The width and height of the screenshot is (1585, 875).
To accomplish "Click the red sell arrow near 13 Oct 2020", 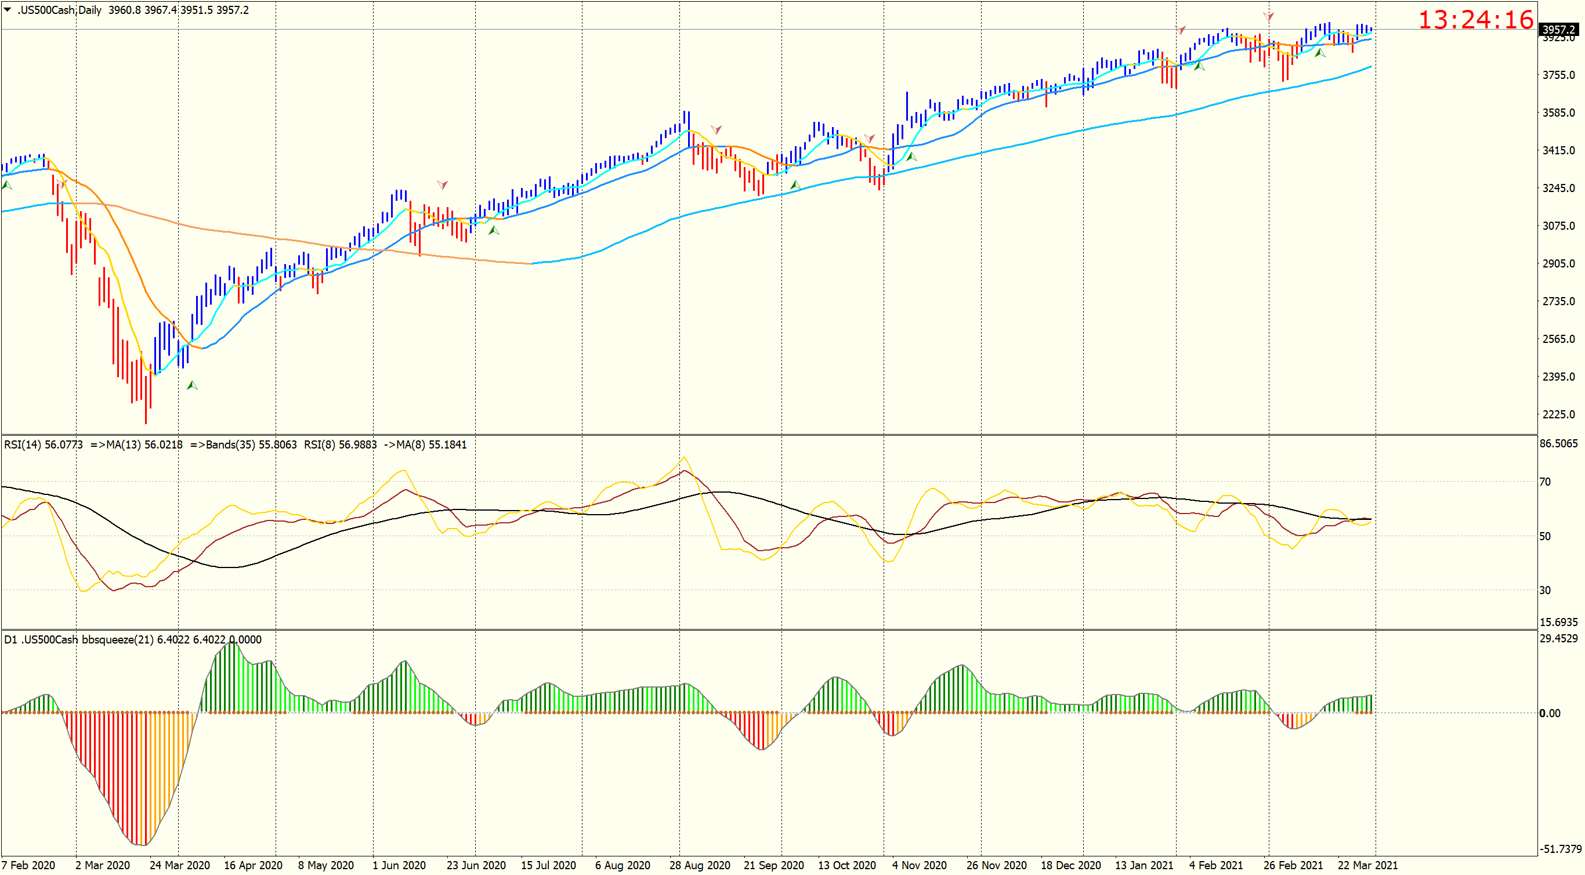I will [869, 139].
